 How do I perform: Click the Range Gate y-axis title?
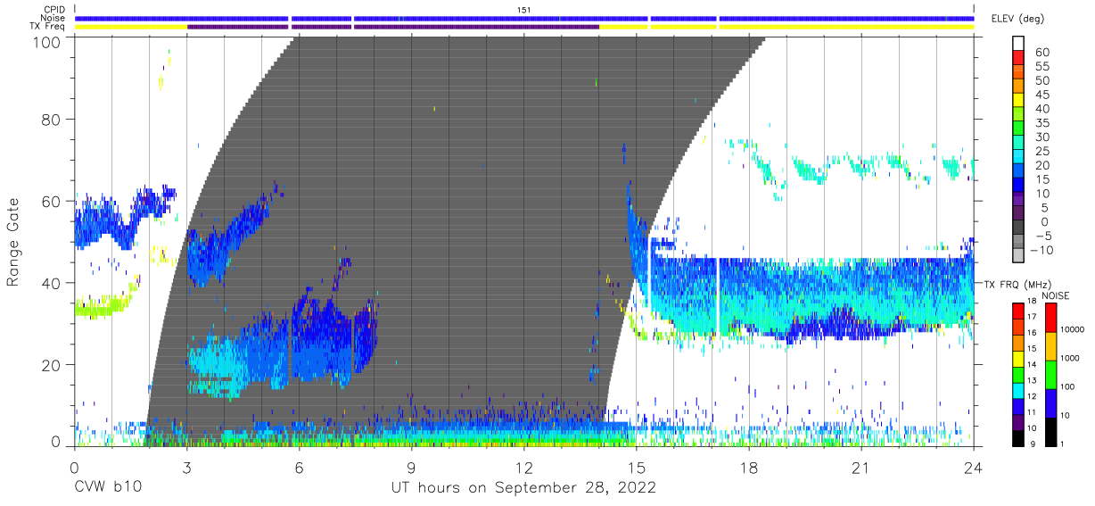click(13, 242)
